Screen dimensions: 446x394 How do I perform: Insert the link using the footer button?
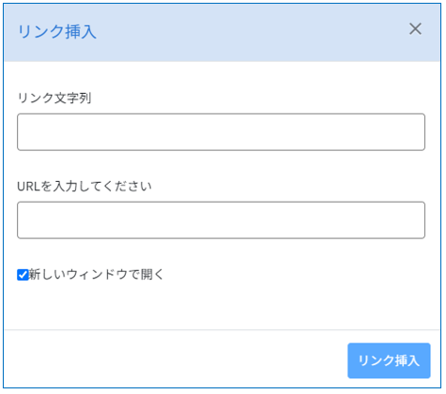[389, 360]
